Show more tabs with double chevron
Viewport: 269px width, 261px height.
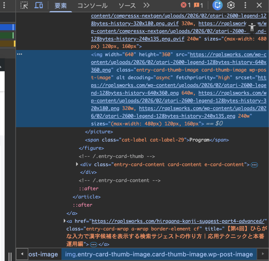pos(146,5)
